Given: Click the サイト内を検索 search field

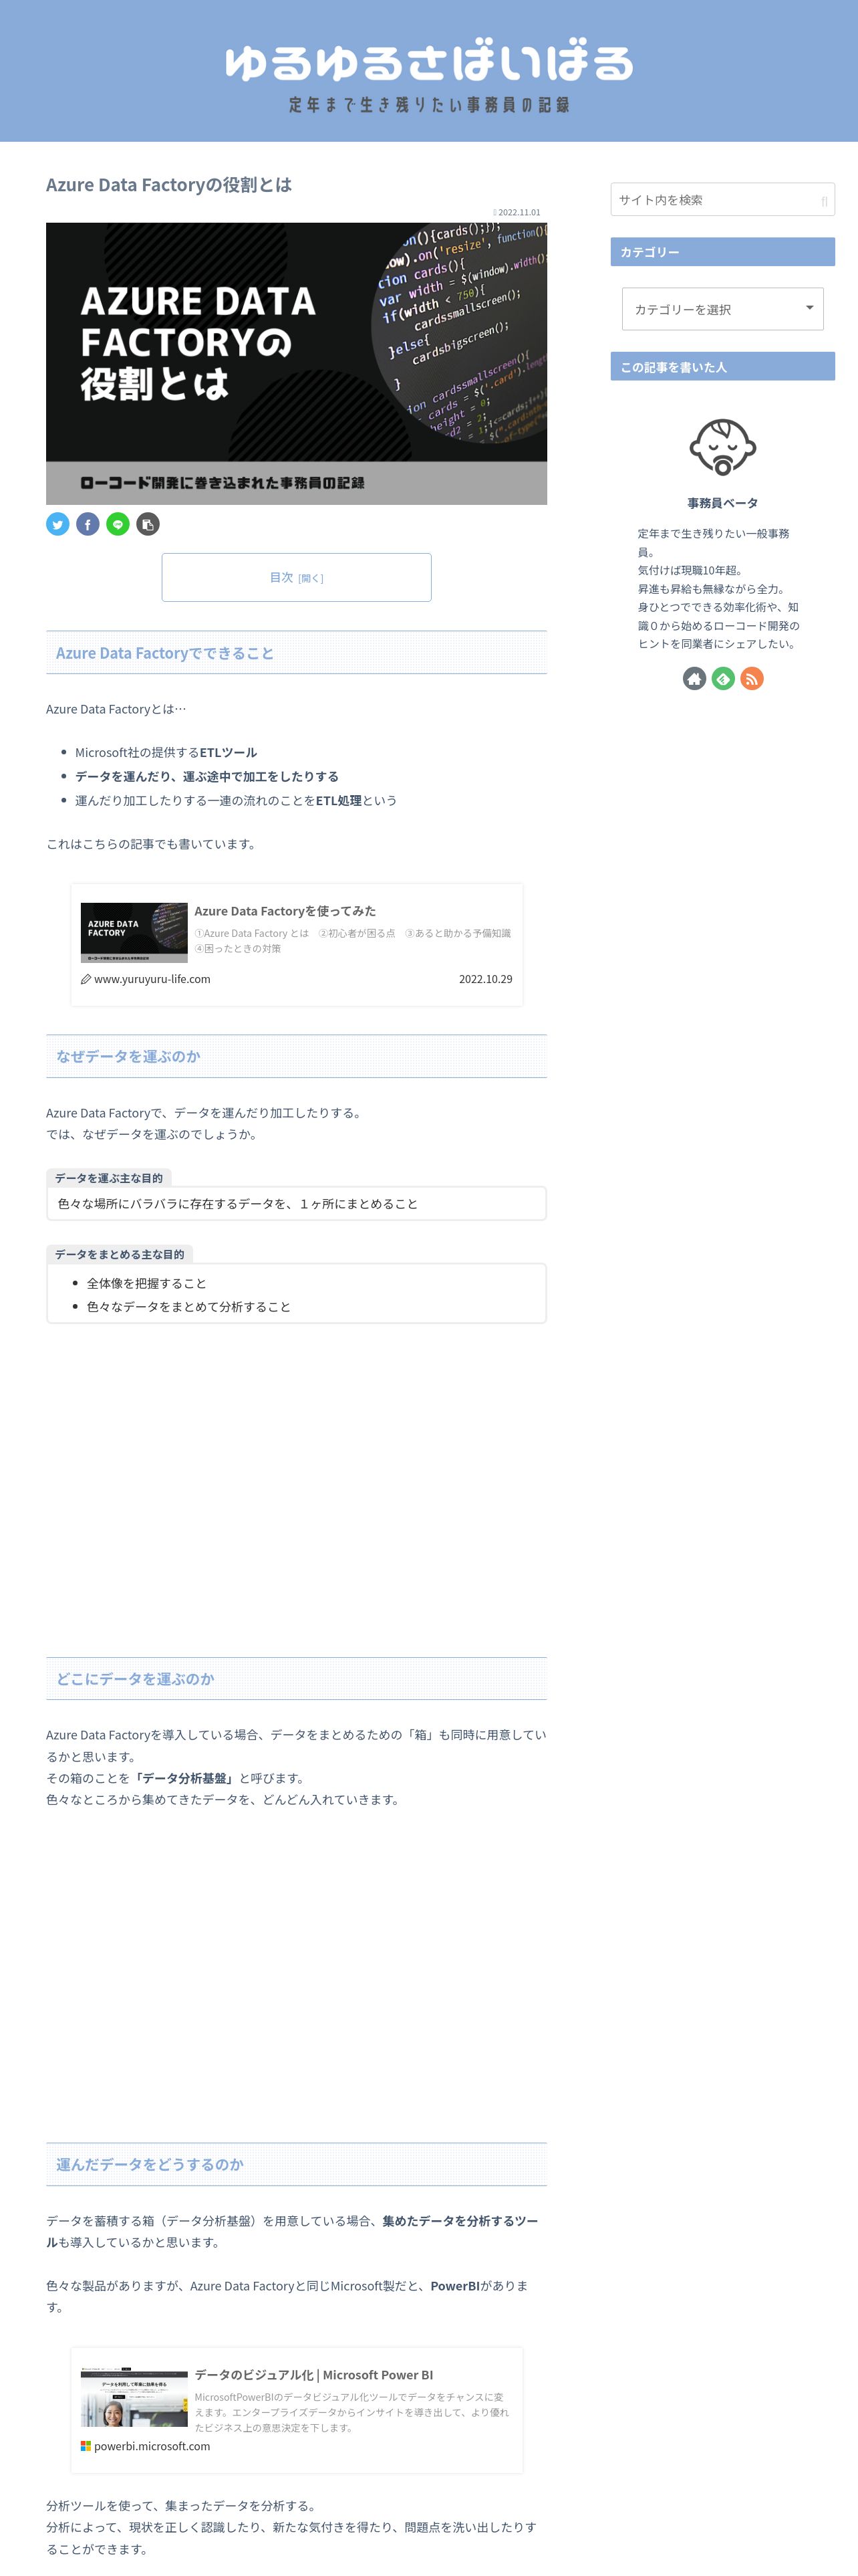Looking at the screenshot, I should pyautogui.click(x=722, y=199).
